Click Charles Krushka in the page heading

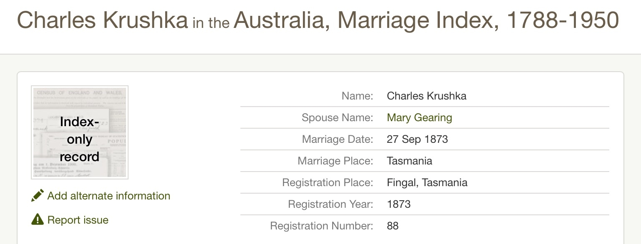click(x=102, y=20)
